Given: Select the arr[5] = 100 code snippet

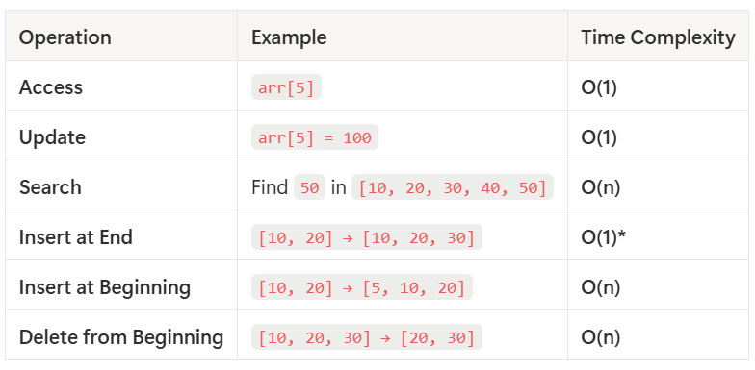Looking at the screenshot, I should point(314,137).
